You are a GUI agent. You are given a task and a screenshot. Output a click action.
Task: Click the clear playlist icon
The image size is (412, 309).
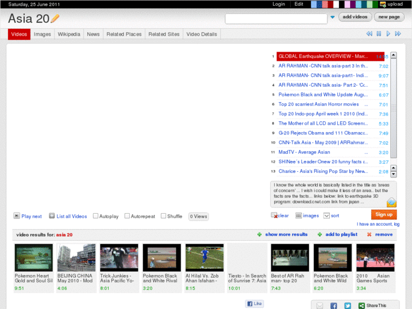(274, 215)
